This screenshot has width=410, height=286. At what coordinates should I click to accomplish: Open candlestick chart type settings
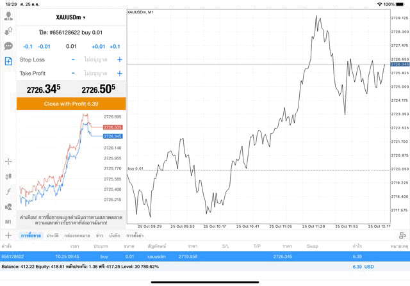8,176
